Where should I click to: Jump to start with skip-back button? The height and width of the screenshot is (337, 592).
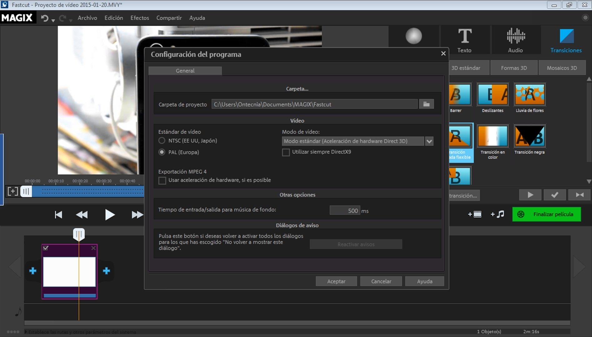[x=58, y=215]
